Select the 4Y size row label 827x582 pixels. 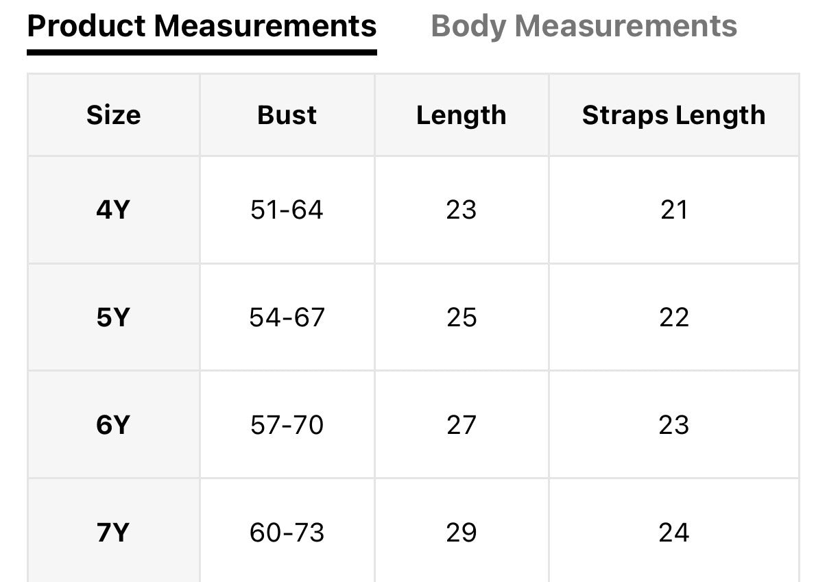pyautogui.click(x=113, y=210)
